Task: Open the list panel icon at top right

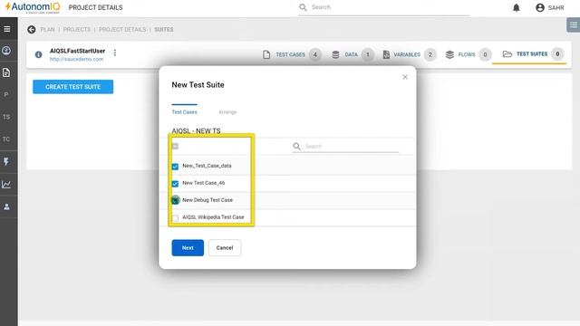Action: tap(574, 25)
